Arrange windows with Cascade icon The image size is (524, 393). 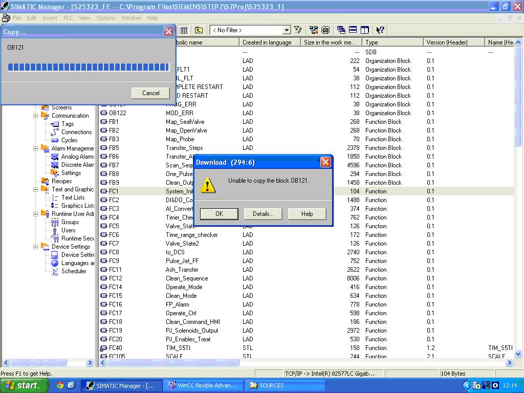coord(341,30)
